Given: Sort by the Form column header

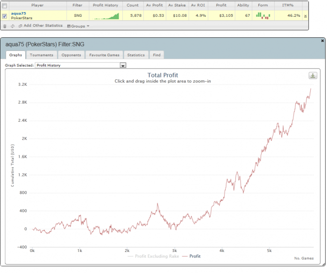Looking at the screenshot, I should point(263,5).
